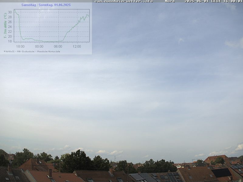Click the temperature curve's peak at chart start
Viewport: 243px width, 182px height.
pos(15,10)
